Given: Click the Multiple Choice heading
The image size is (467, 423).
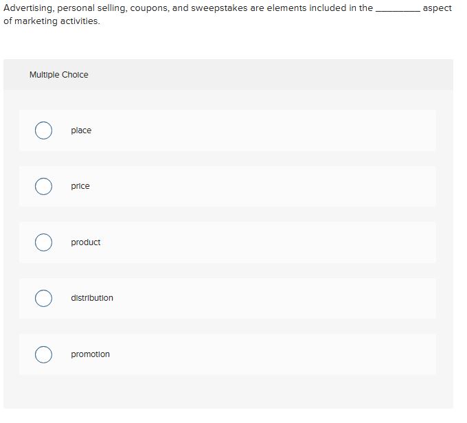Looking at the screenshot, I should (59, 75).
